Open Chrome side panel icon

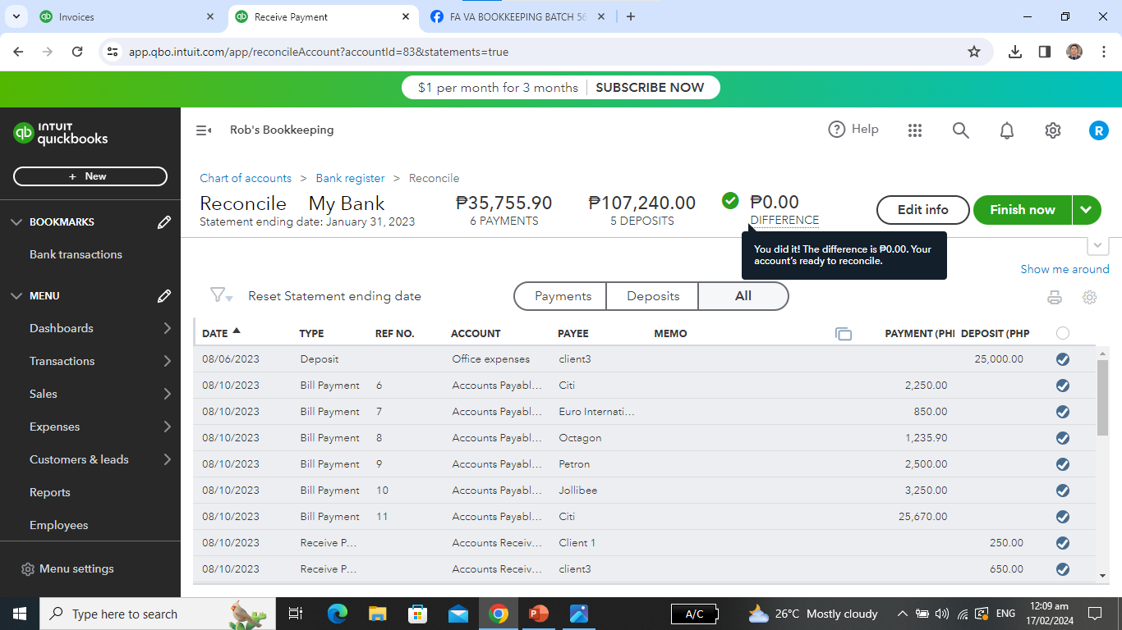(1045, 52)
